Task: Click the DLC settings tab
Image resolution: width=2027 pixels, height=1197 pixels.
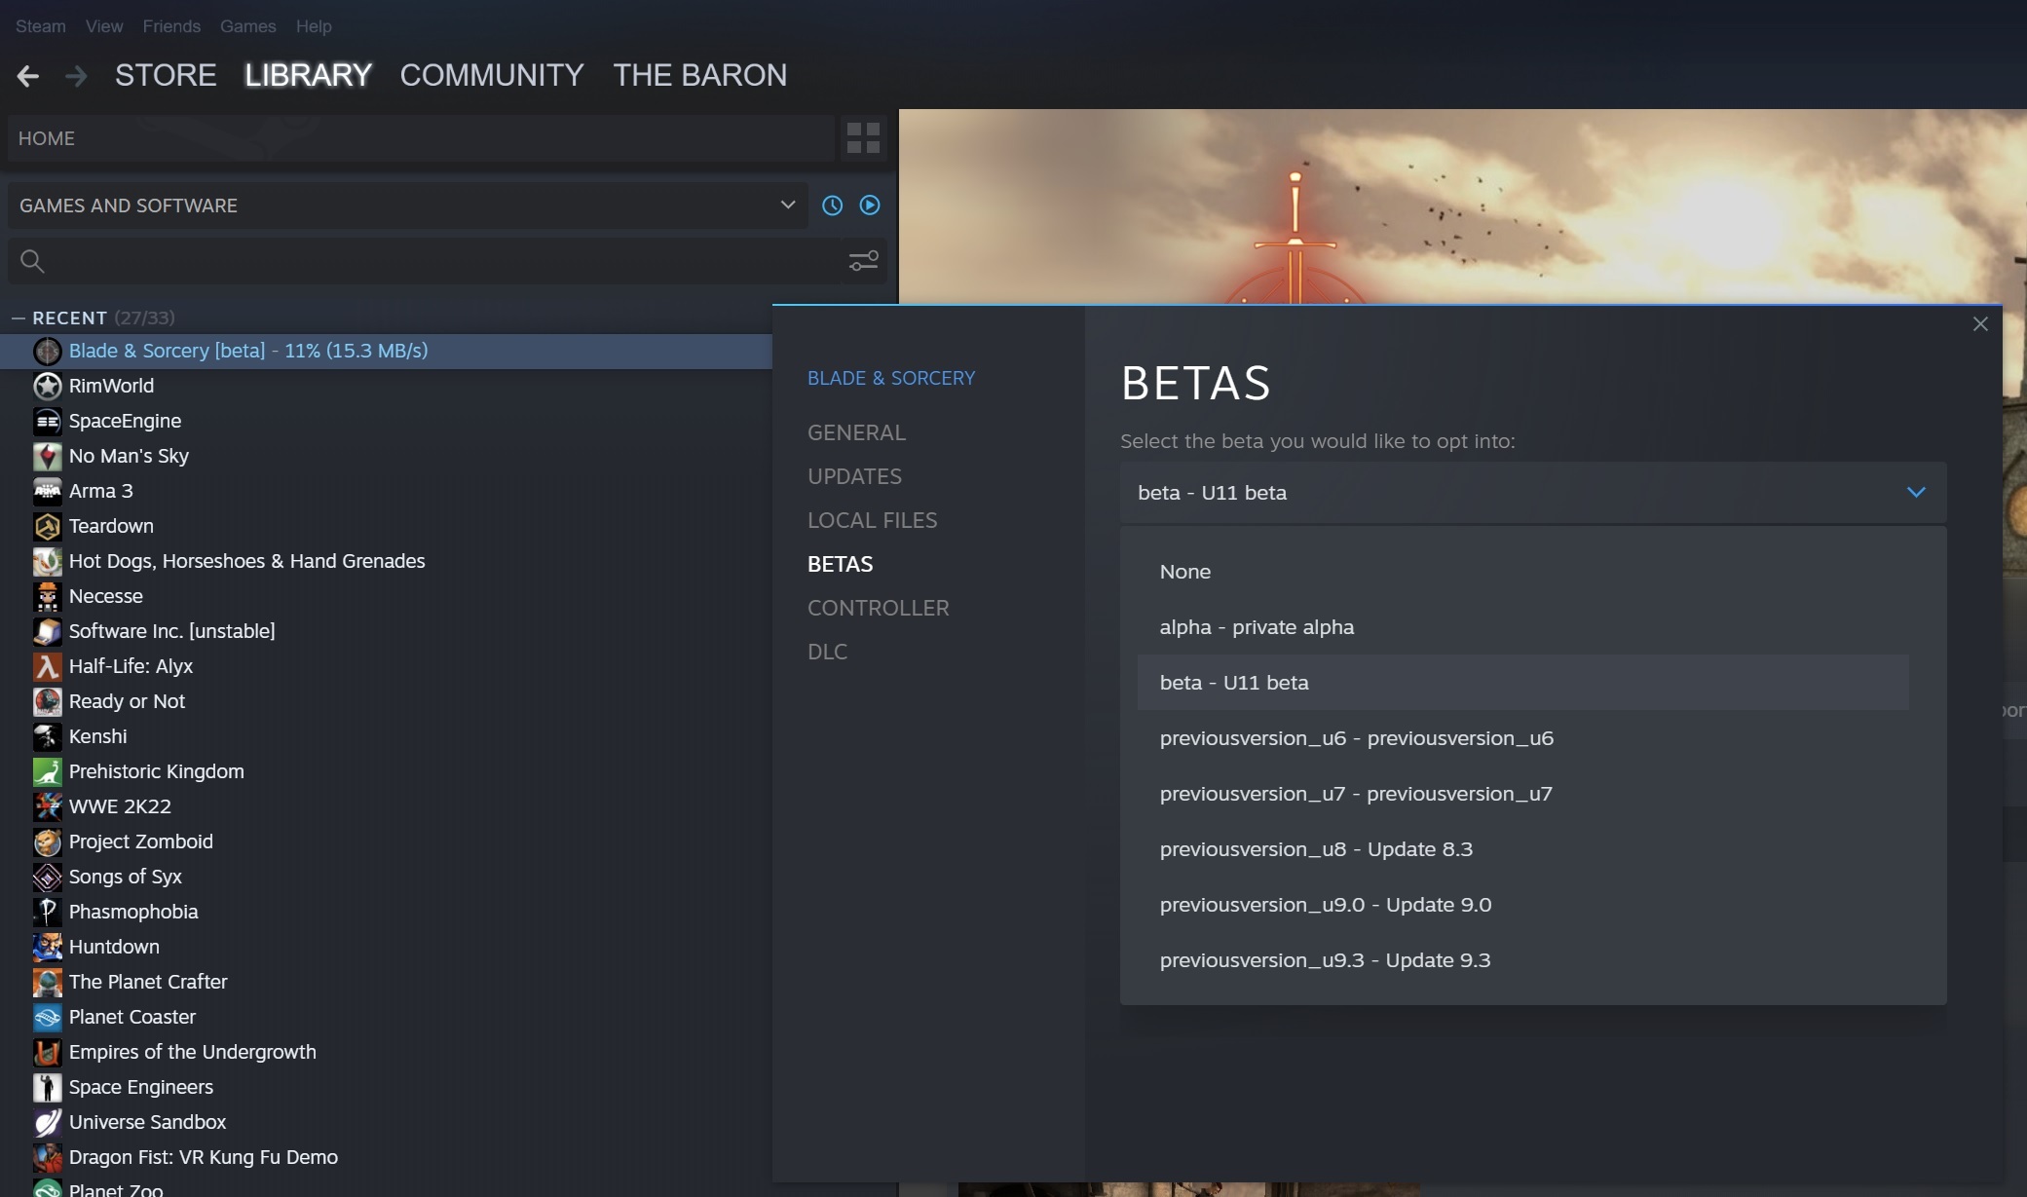Action: coord(828,653)
